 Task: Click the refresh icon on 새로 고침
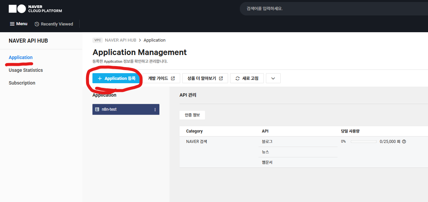(237, 79)
